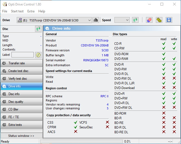Screen dimensions: 181x144
Task: Click the refresh speed icon next to Speed
Action: tap(135, 20)
